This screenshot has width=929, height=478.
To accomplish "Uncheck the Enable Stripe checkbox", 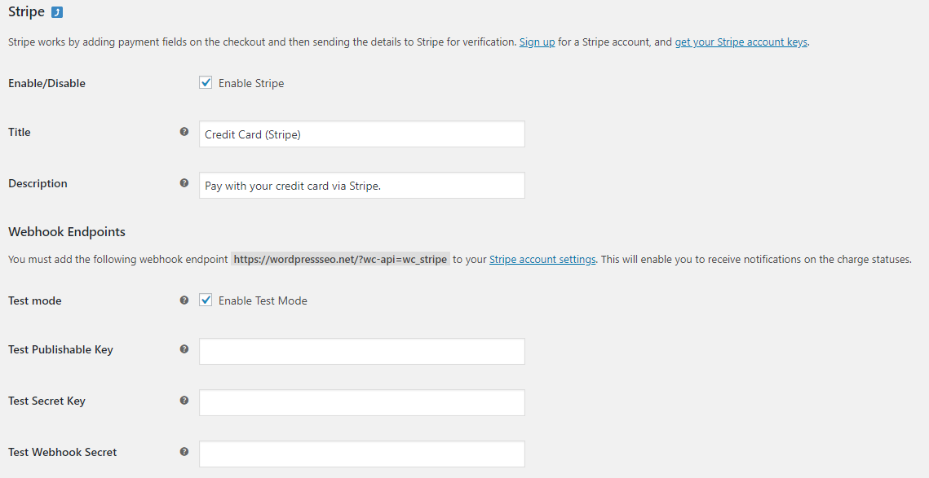I will [x=206, y=83].
